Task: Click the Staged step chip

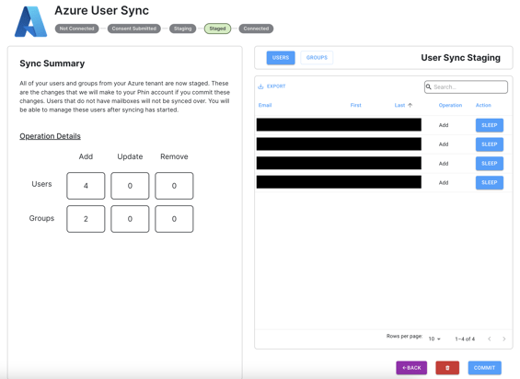Action: pyautogui.click(x=217, y=29)
